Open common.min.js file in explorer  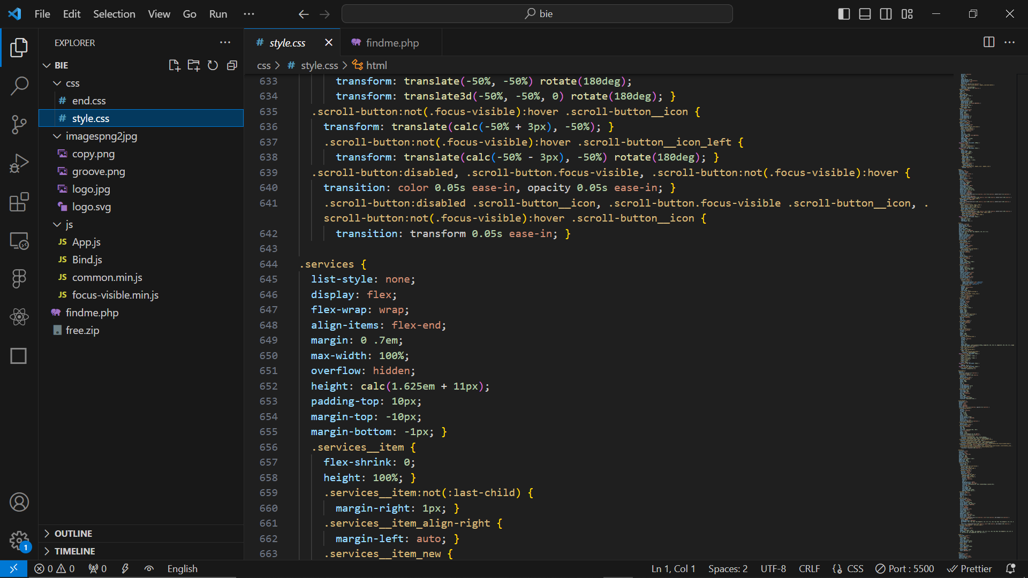click(107, 277)
